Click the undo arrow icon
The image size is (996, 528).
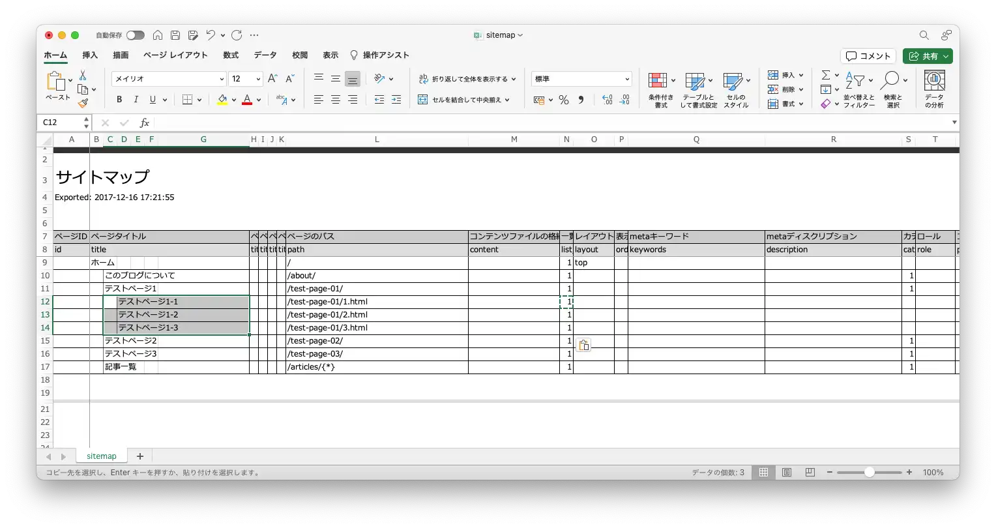tap(210, 35)
